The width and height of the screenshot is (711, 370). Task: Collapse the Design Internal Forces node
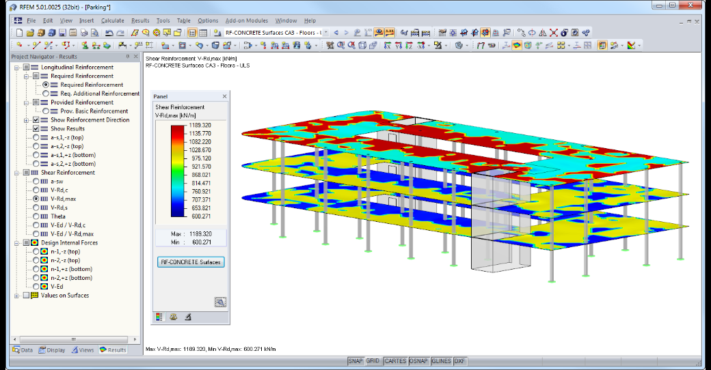(17, 243)
